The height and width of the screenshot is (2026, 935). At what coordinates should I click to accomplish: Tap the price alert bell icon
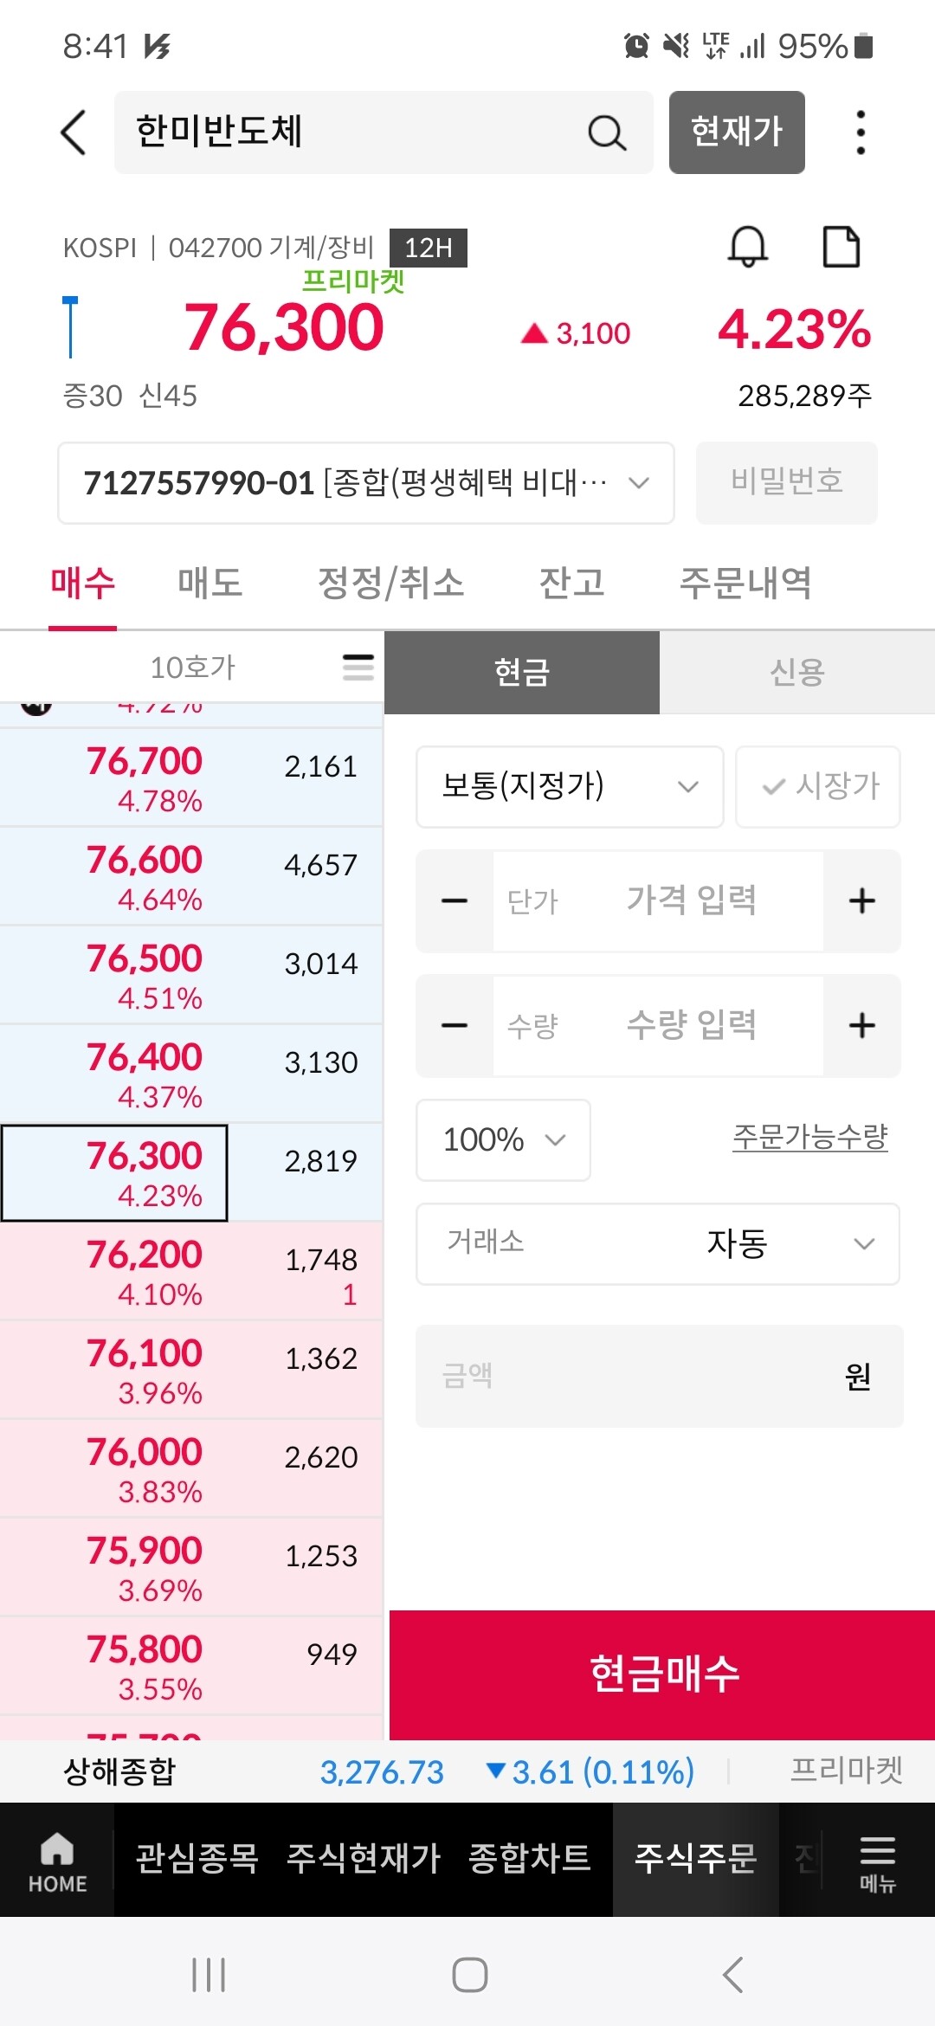[x=747, y=248]
